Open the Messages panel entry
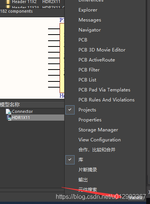The image size is (150, 204). 90,20
